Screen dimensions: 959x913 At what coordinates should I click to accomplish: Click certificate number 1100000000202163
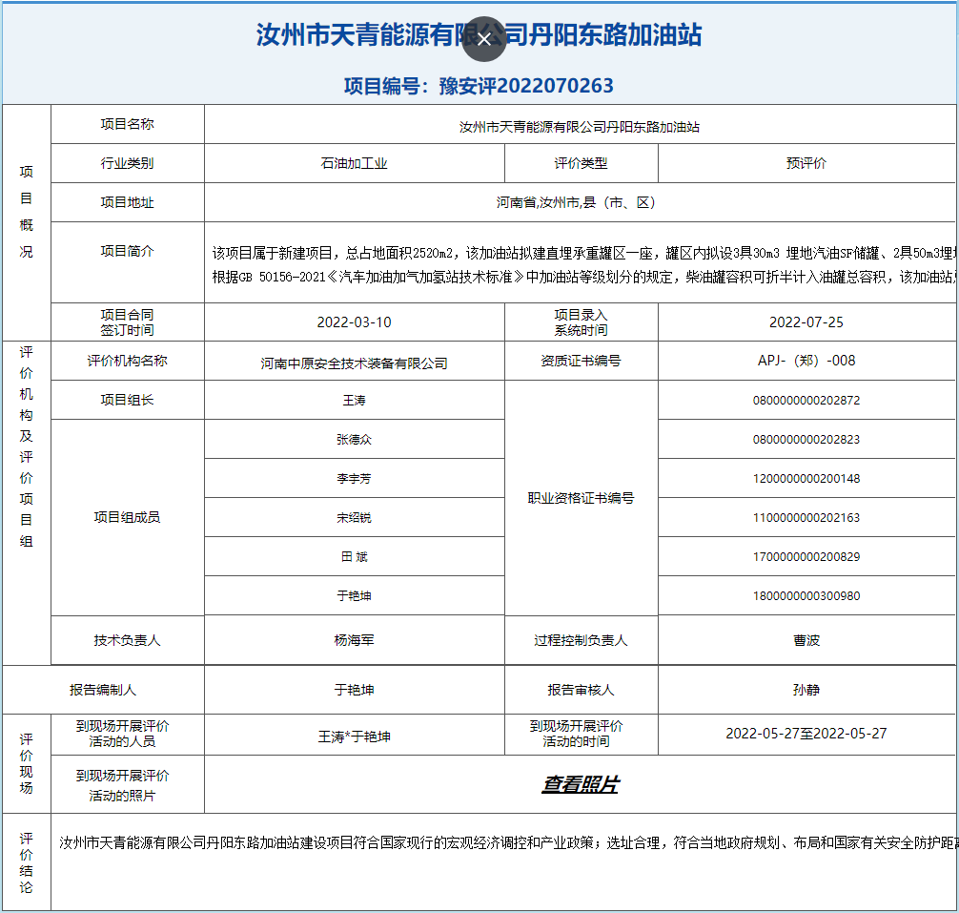coord(806,518)
